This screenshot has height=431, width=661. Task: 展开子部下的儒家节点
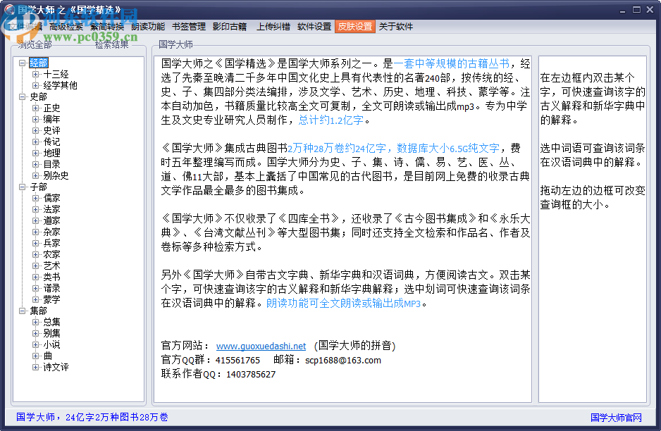point(34,198)
